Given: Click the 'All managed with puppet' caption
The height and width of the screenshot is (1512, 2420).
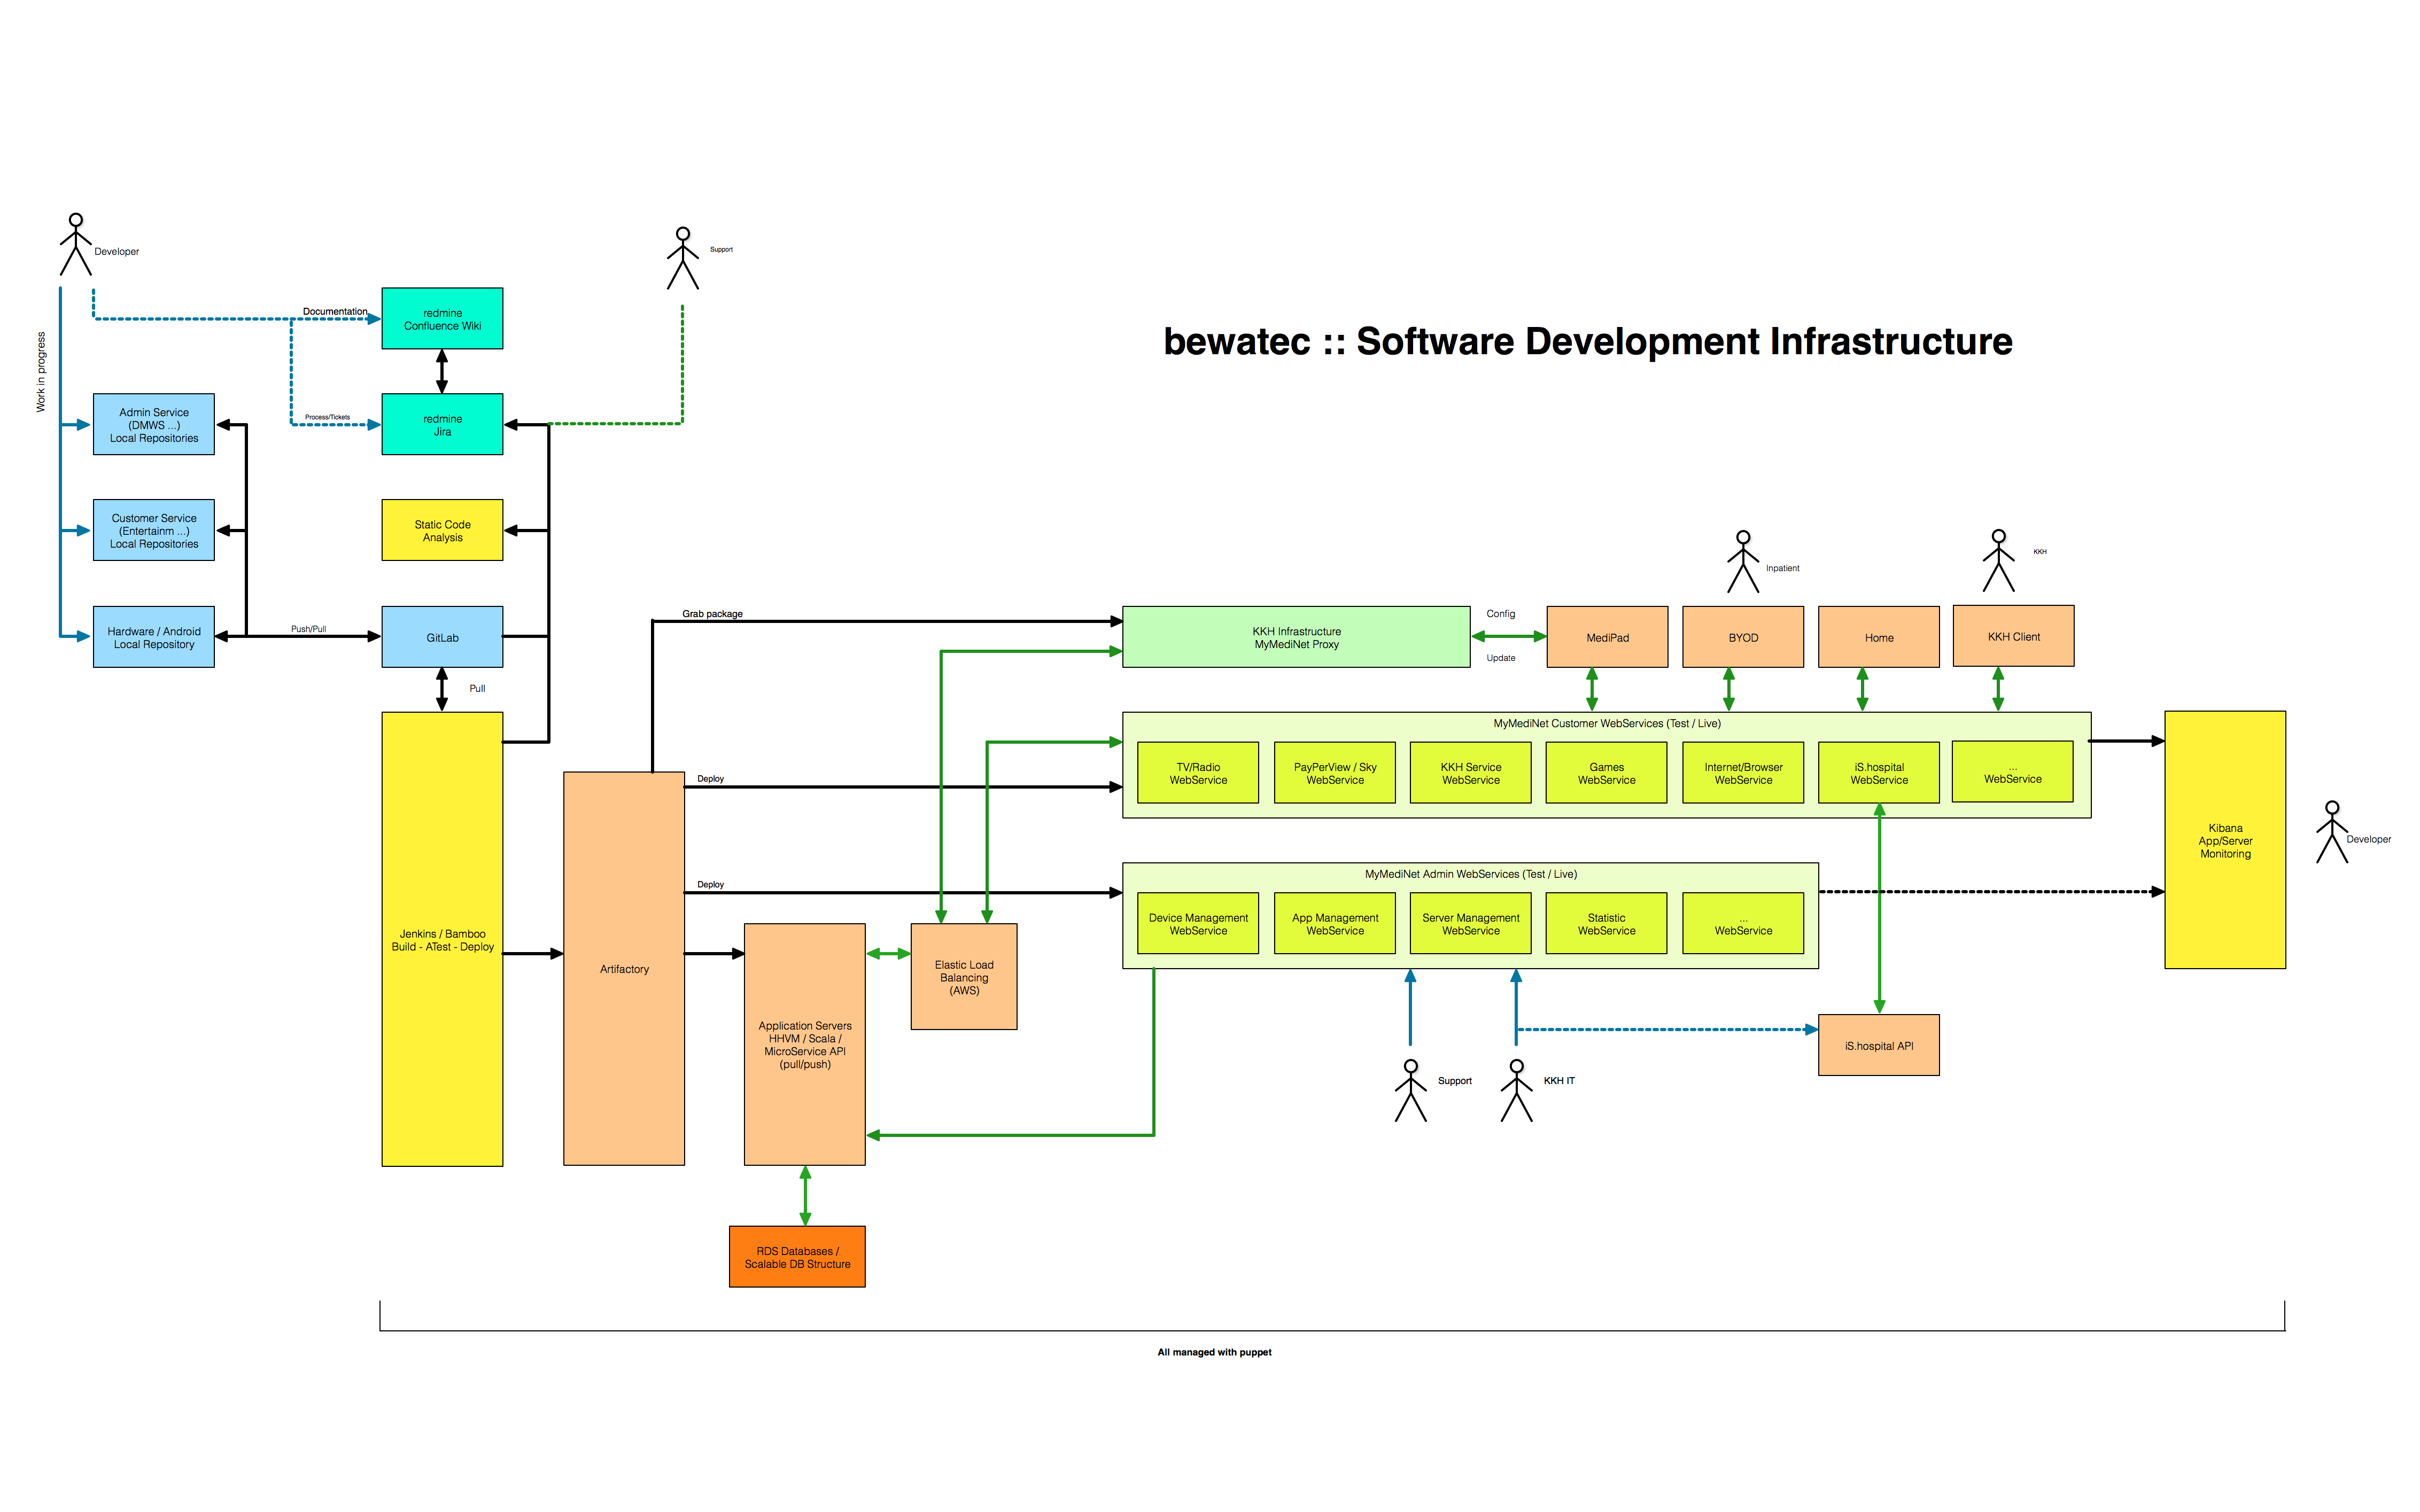Looking at the screenshot, I should (x=1214, y=1352).
